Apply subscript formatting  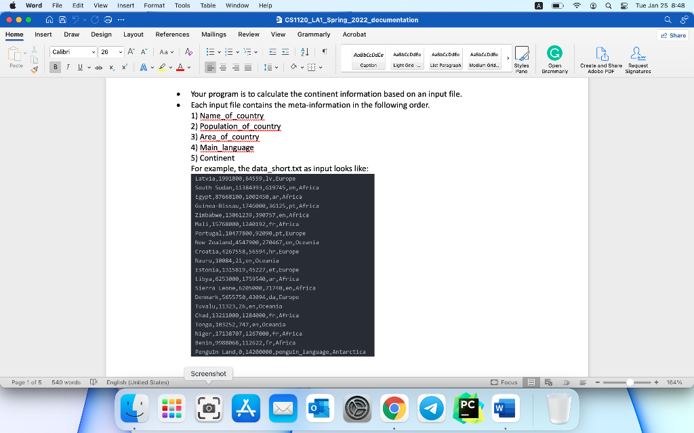click(x=111, y=67)
